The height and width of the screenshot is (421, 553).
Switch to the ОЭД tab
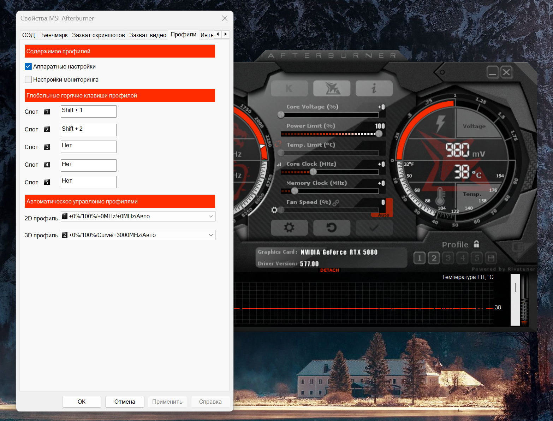click(29, 35)
